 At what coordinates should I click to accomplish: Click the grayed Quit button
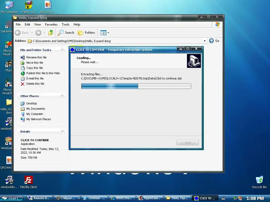187,142
